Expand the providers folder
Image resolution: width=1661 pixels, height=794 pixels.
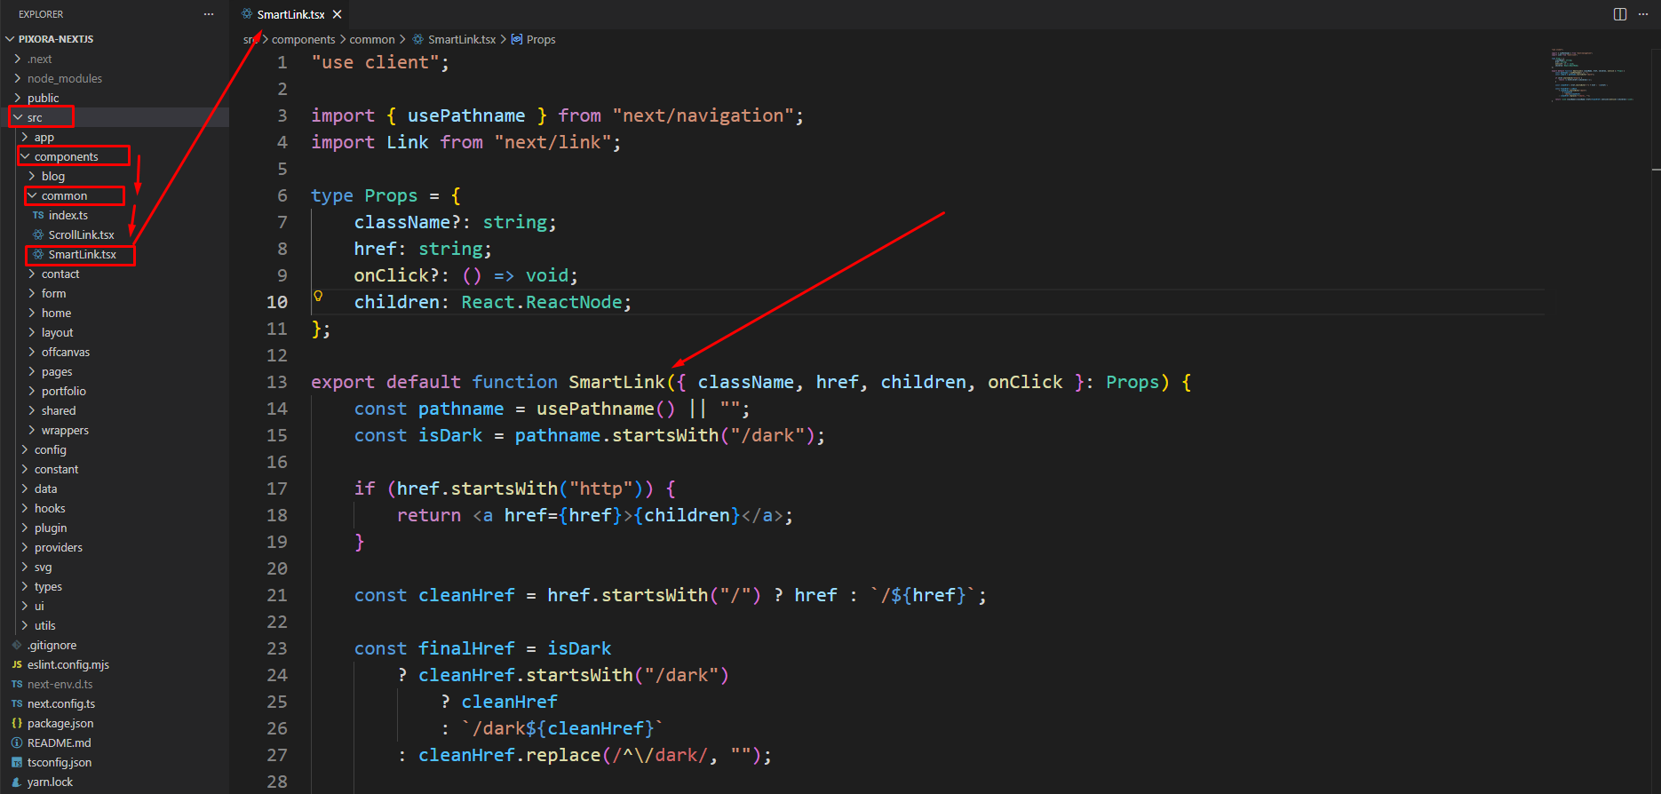coord(25,547)
